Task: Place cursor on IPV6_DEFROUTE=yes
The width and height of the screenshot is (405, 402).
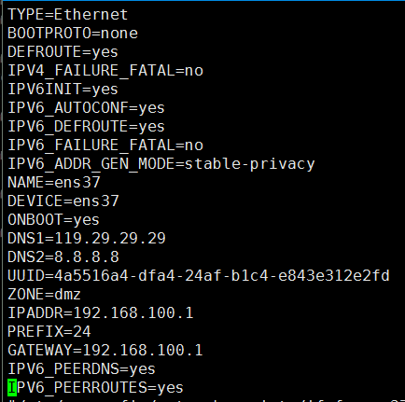Action: [86, 127]
